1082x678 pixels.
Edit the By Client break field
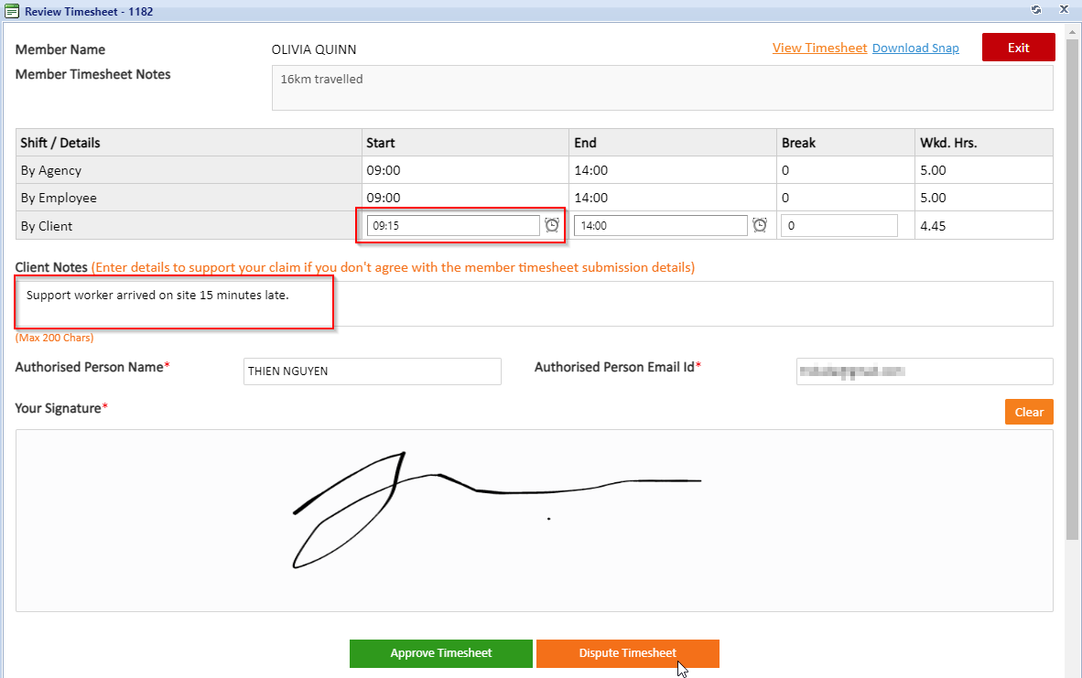pos(839,225)
